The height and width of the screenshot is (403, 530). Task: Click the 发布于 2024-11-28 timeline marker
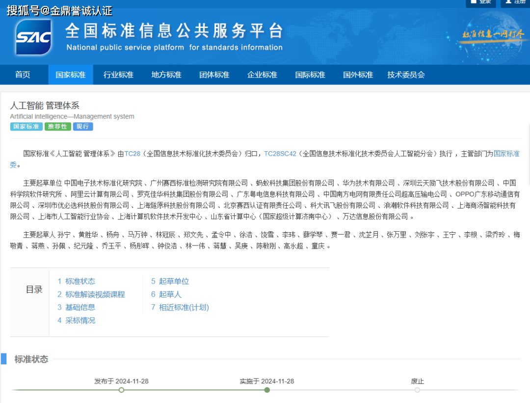121,390
